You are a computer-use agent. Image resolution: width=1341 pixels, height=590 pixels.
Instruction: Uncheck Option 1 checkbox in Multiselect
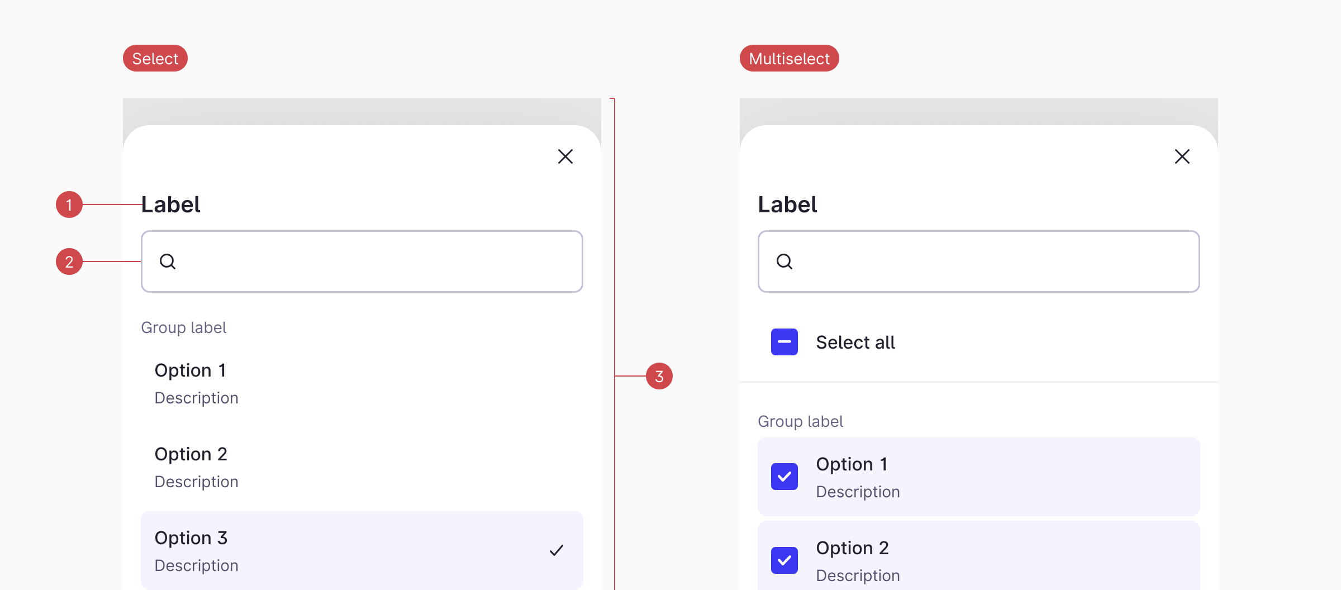click(784, 477)
